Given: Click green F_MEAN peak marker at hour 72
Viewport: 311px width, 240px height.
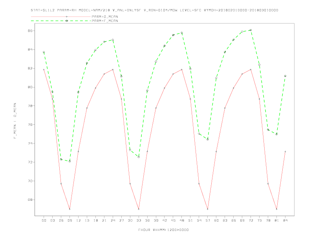Looking at the screenshot, I should [251, 30].
